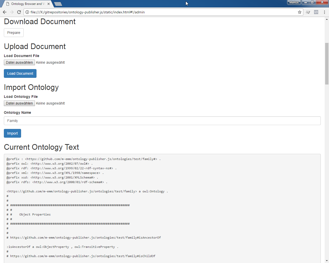
Task: Click the ':isAncestorOf a owl:ObjectProperty' line
Action: [x=62, y=247]
